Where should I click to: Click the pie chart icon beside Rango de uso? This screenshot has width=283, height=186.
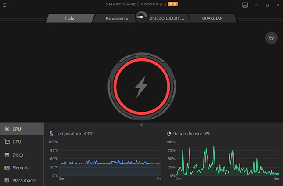click(169, 134)
